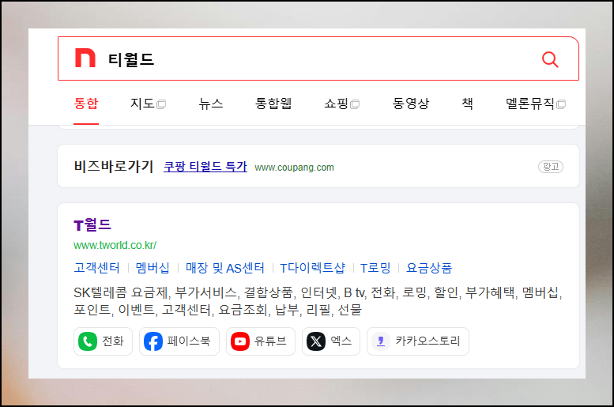
Task: Click the YouTube logo icon
Action: tap(240, 341)
